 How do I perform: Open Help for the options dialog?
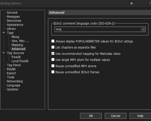coord(140,116)
